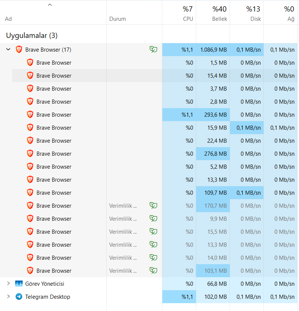Screen dimensions: 299x311
Task: Select the Uygulamalar (3) group heading
Action: tap(32, 36)
